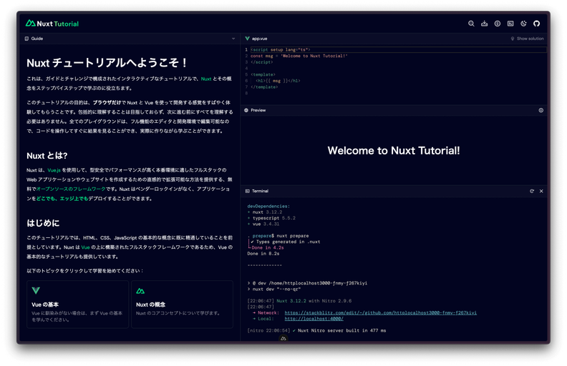
Task: Toggle the terminal panel icon in header
Action: pyautogui.click(x=510, y=24)
